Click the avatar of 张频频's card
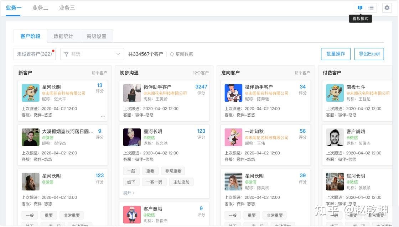 click(335, 181)
